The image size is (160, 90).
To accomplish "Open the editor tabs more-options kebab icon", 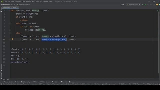I will tap(158, 7).
